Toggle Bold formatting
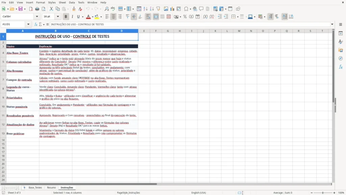The image size is (346, 195). pyautogui.click(x=66, y=17)
